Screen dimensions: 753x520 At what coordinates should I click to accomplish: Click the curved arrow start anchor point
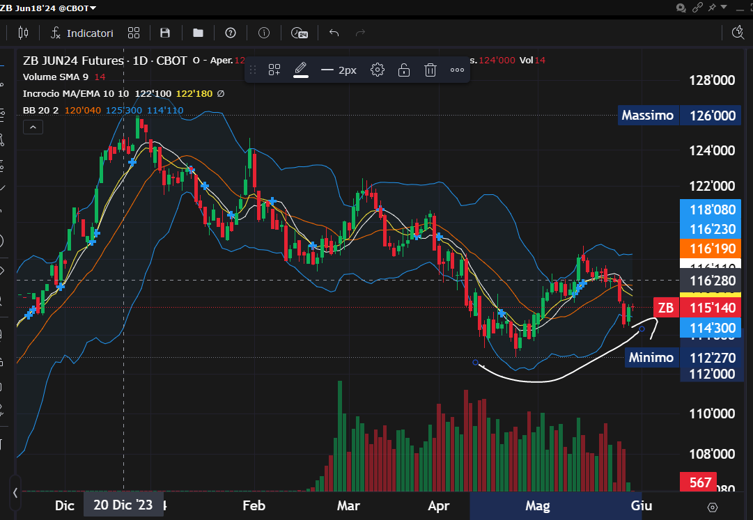[476, 363]
